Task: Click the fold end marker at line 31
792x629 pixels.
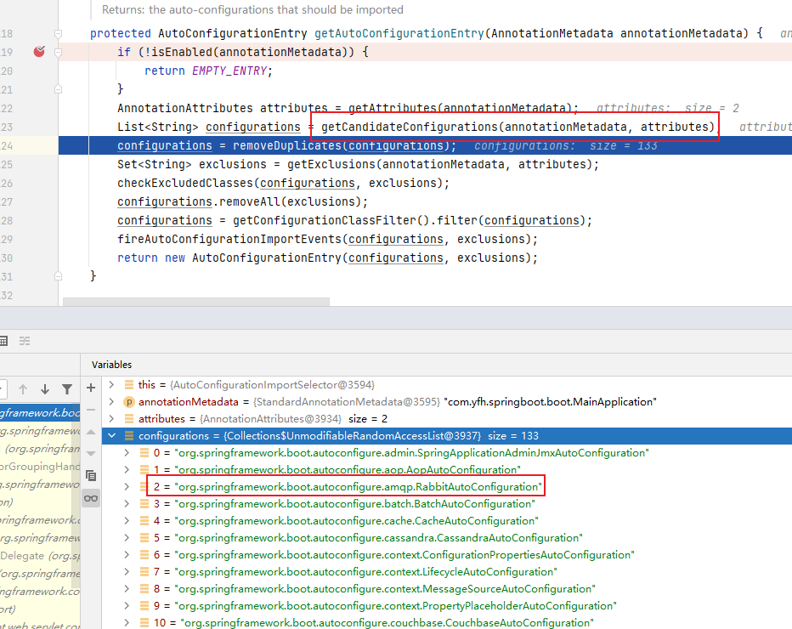Action: coord(58,276)
